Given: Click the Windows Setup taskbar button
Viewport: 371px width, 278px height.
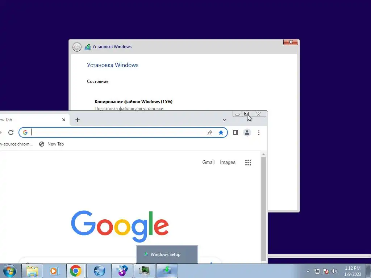Looking at the screenshot, I should pos(167,271).
